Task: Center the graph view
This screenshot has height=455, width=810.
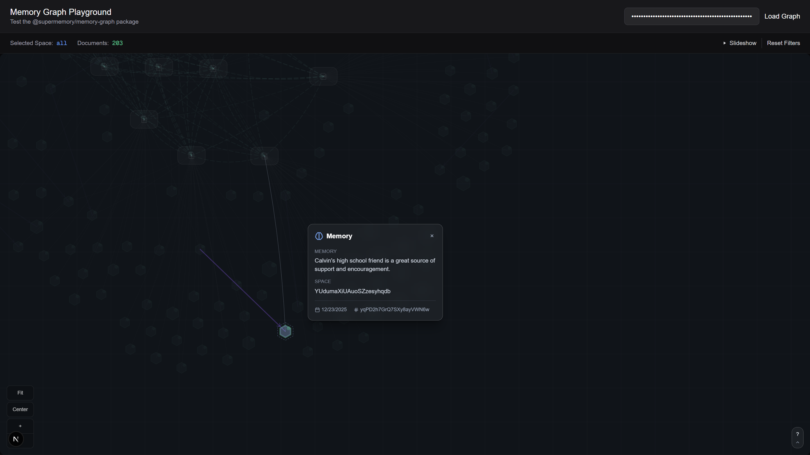Action: pyautogui.click(x=20, y=409)
